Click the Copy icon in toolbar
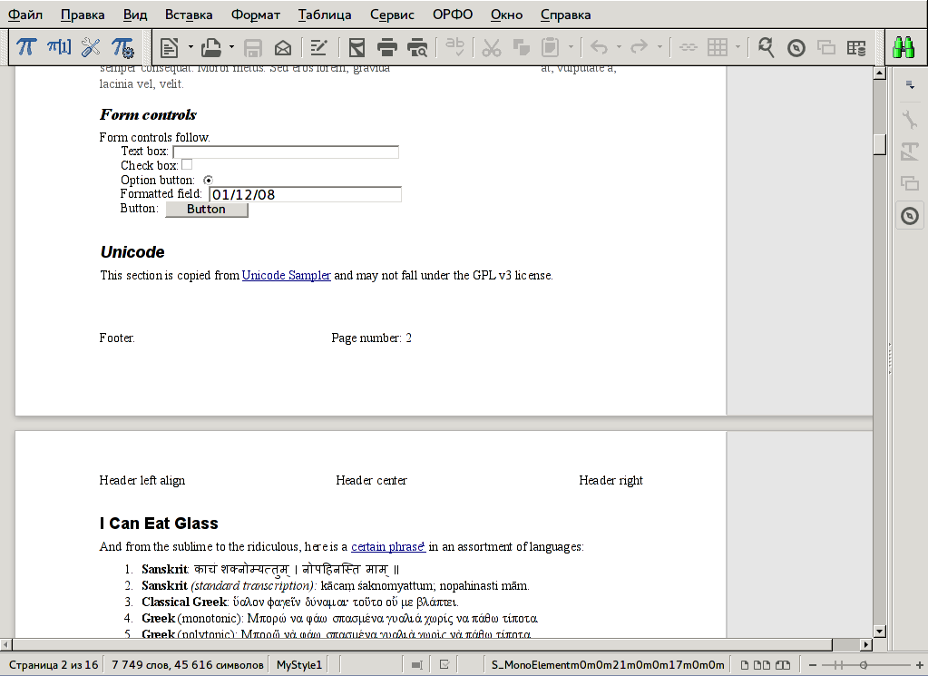 522,47
